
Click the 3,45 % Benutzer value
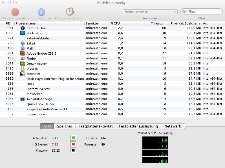point(55,138)
